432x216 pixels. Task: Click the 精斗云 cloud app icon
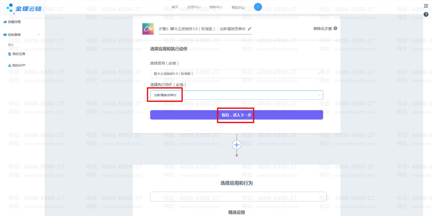pos(148,29)
